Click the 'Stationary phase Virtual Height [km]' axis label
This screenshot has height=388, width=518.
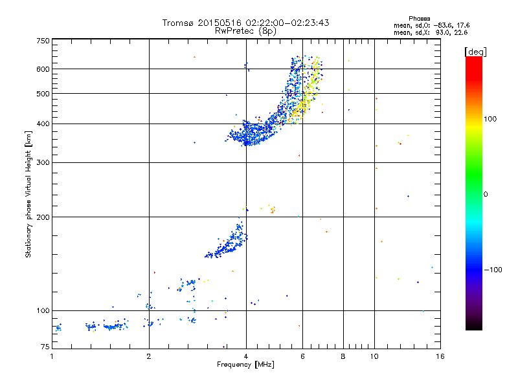coord(28,194)
